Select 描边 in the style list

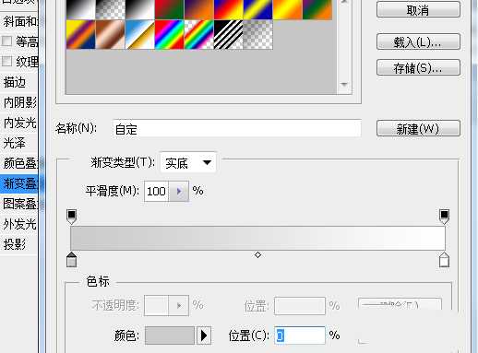pos(20,82)
